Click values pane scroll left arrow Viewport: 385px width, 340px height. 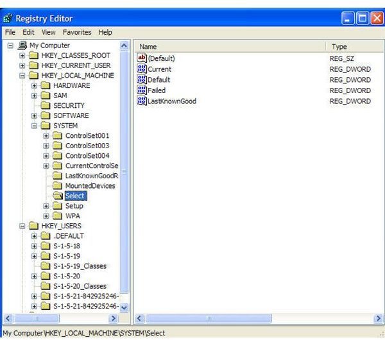pyautogui.click(x=139, y=319)
